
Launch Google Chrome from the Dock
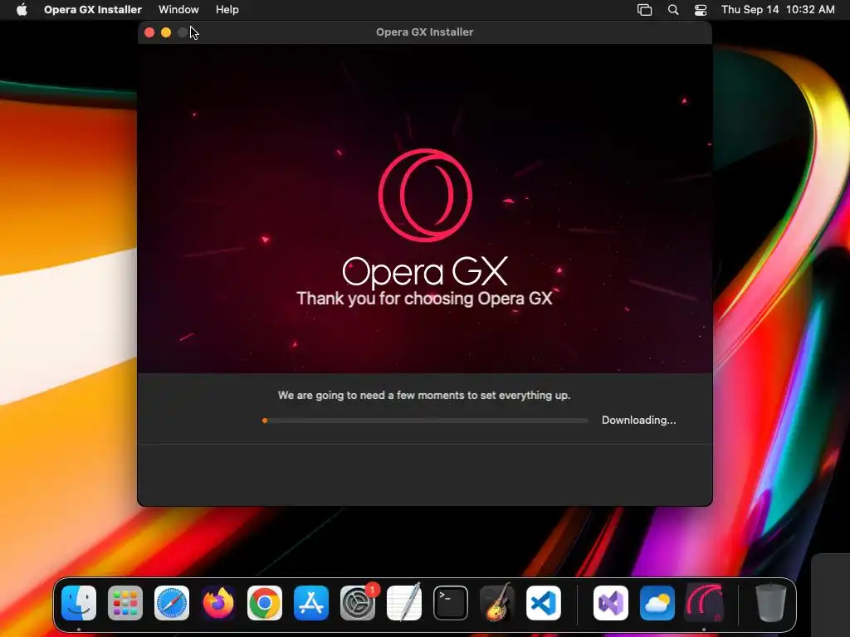tap(265, 603)
